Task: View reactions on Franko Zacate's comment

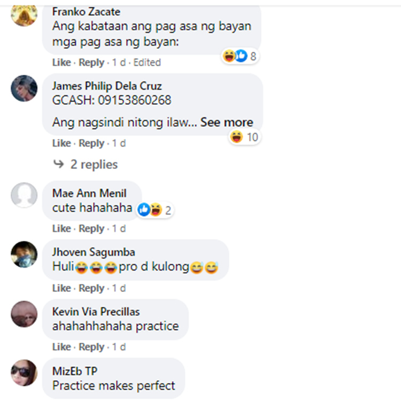Action: [240, 56]
